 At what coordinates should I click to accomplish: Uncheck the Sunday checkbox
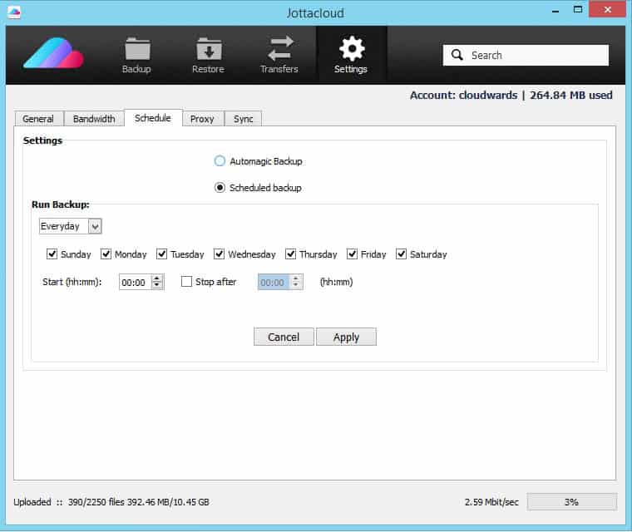click(x=52, y=254)
